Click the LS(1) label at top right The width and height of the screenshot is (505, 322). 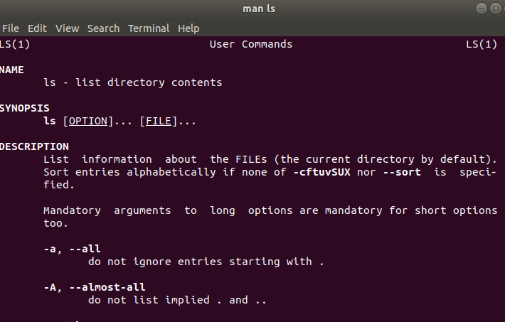click(x=482, y=44)
